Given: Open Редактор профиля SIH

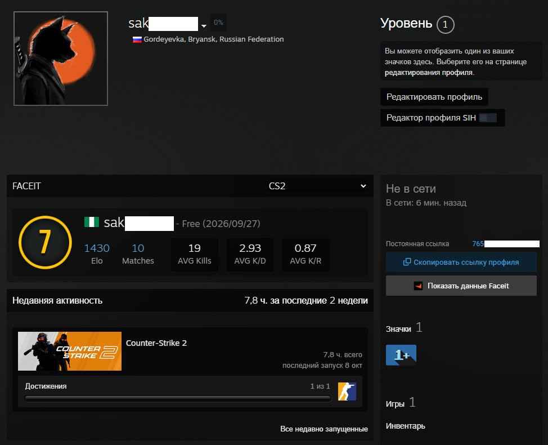Looking at the screenshot, I should coord(442,118).
